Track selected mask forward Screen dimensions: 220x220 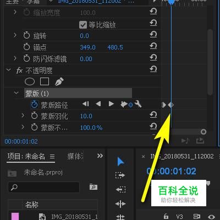click(x=111, y=104)
